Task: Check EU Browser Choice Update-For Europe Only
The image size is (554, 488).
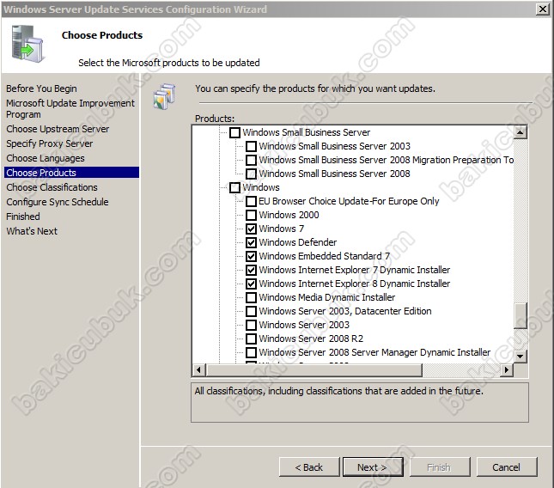Action: [251, 201]
